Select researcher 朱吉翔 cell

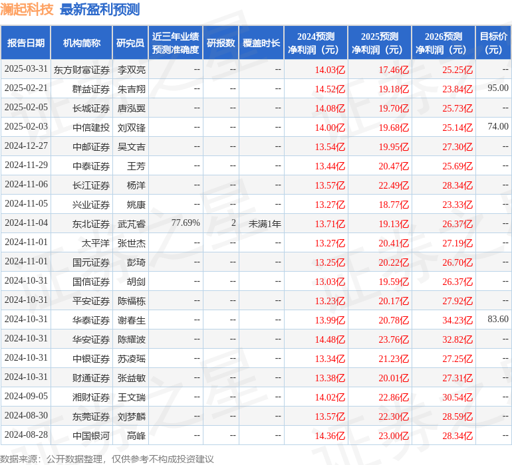tap(132, 89)
